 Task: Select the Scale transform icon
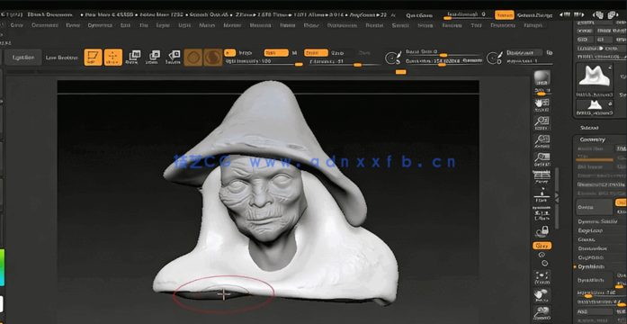click(x=152, y=58)
